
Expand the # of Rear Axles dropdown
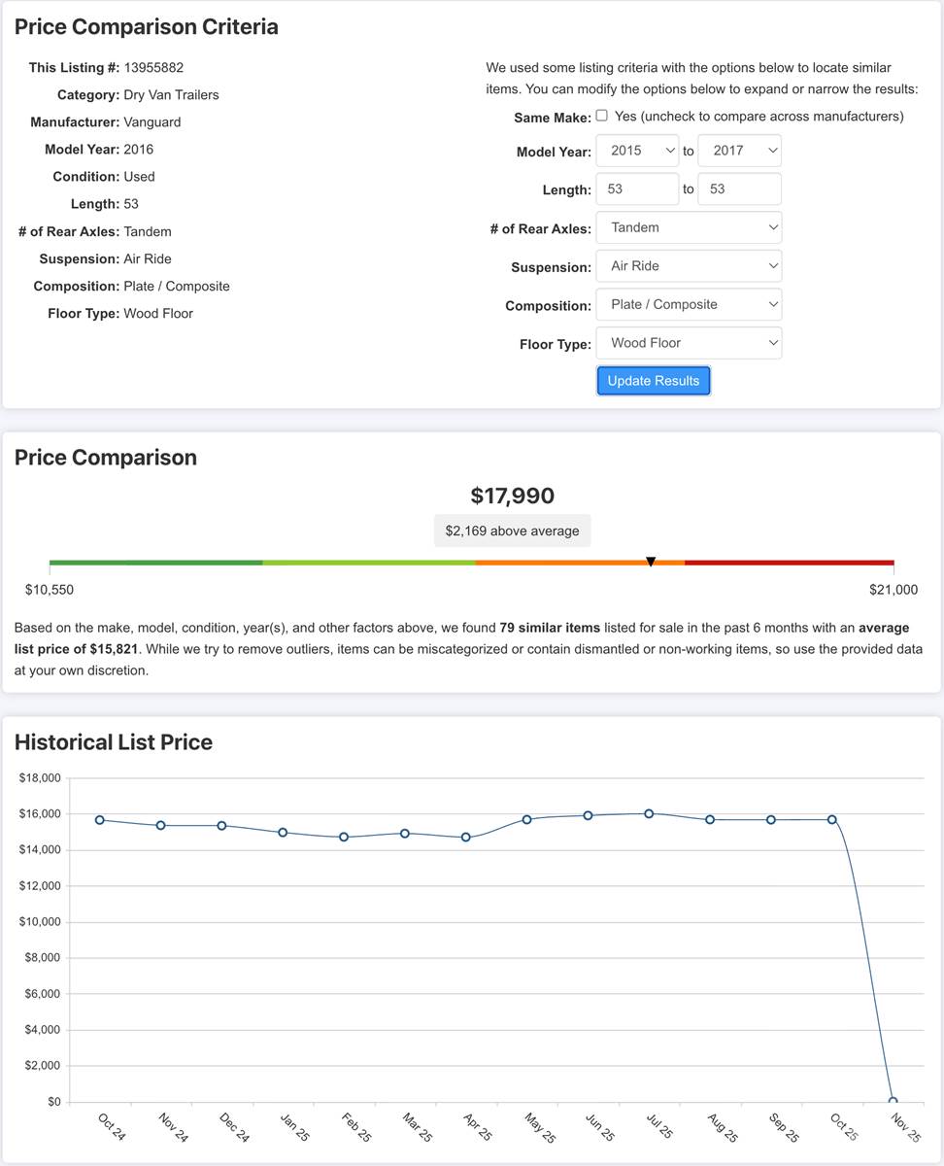pyautogui.click(x=689, y=228)
